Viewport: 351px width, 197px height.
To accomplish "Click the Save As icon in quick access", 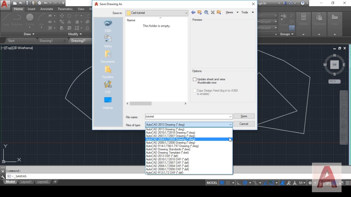I will [33, 3].
